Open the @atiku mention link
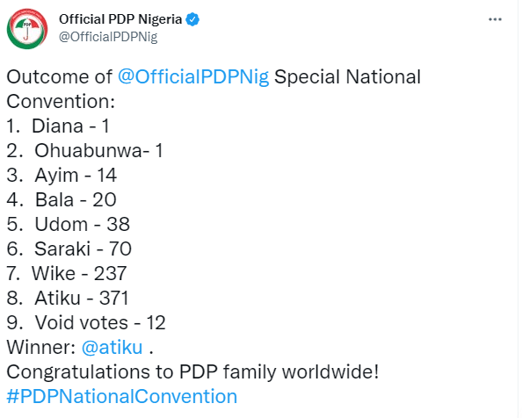The width and height of the screenshot is (522, 418). click(112, 348)
